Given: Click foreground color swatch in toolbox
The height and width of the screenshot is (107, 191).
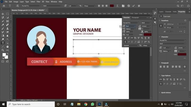Looking at the screenshot, I should (x=4, y=55).
